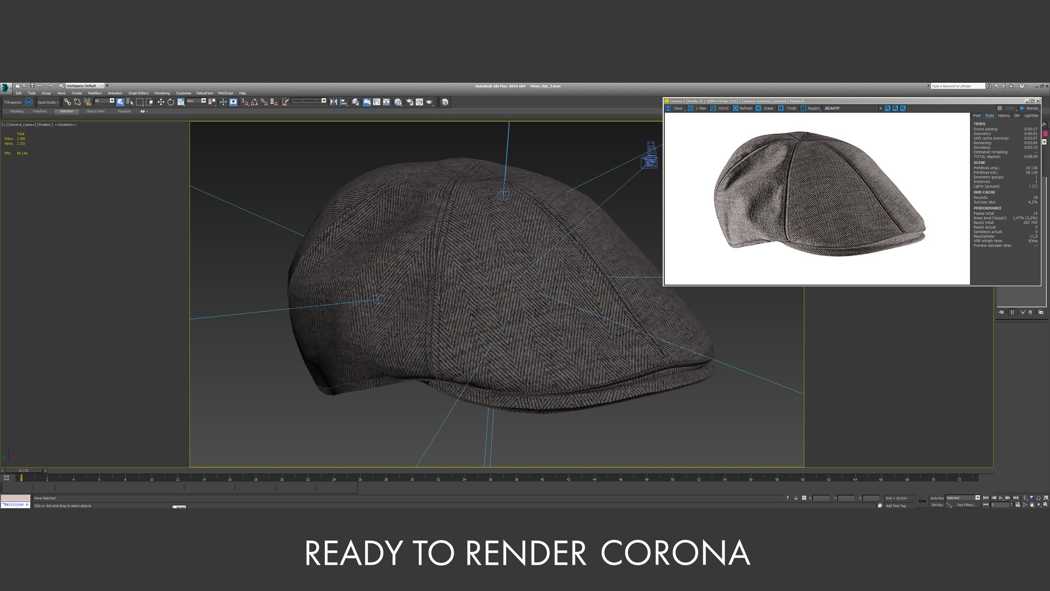Screen dimensions: 1050x591
Task: Open the Workspace: Default dropdown
Action: tap(85, 86)
